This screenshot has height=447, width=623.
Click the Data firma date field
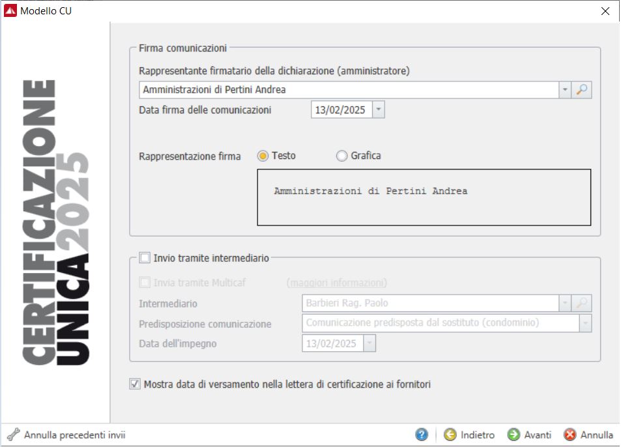(341, 109)
